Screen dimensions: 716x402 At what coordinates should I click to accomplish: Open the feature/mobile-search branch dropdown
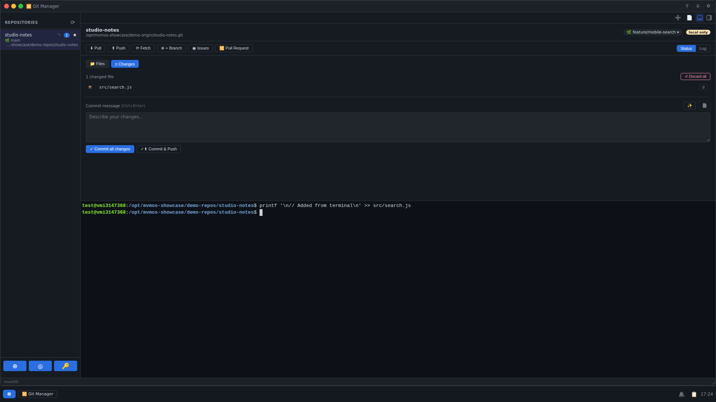point(653,32)
